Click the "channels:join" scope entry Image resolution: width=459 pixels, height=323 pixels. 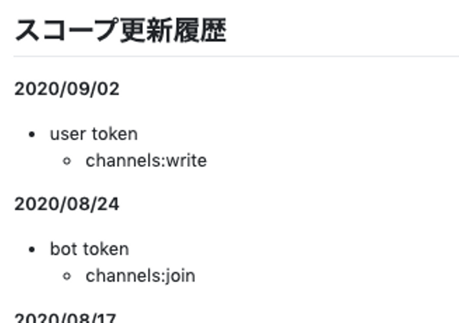[140, 276]
